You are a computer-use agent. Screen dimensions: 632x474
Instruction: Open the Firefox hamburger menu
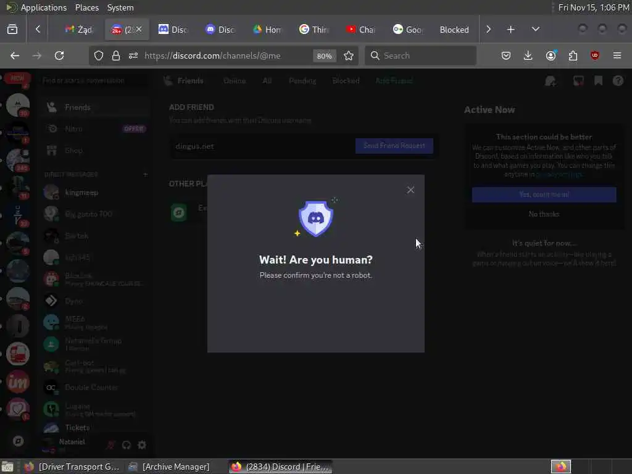[617, 56]
